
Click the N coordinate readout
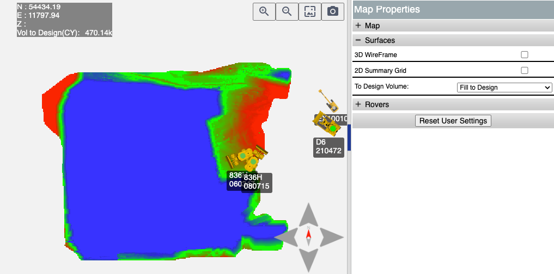coord(39,7)
